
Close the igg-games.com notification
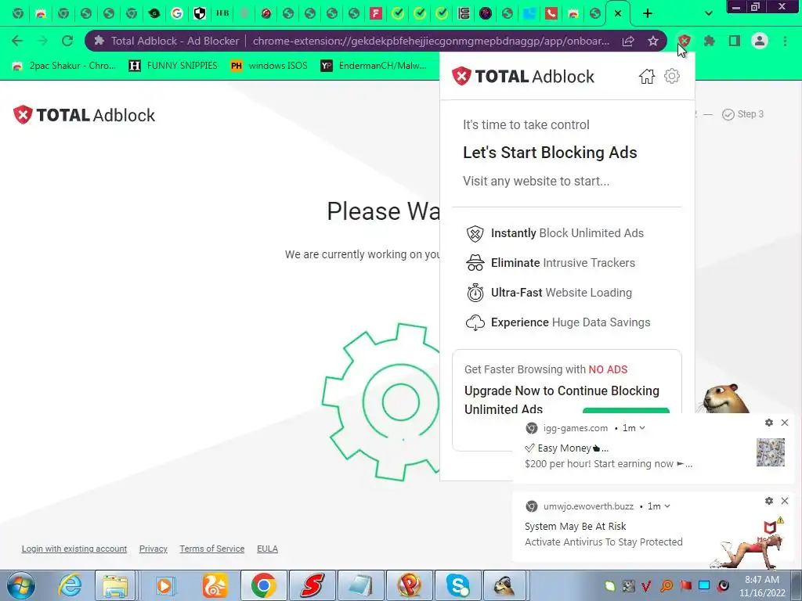[x=785, y=423]
